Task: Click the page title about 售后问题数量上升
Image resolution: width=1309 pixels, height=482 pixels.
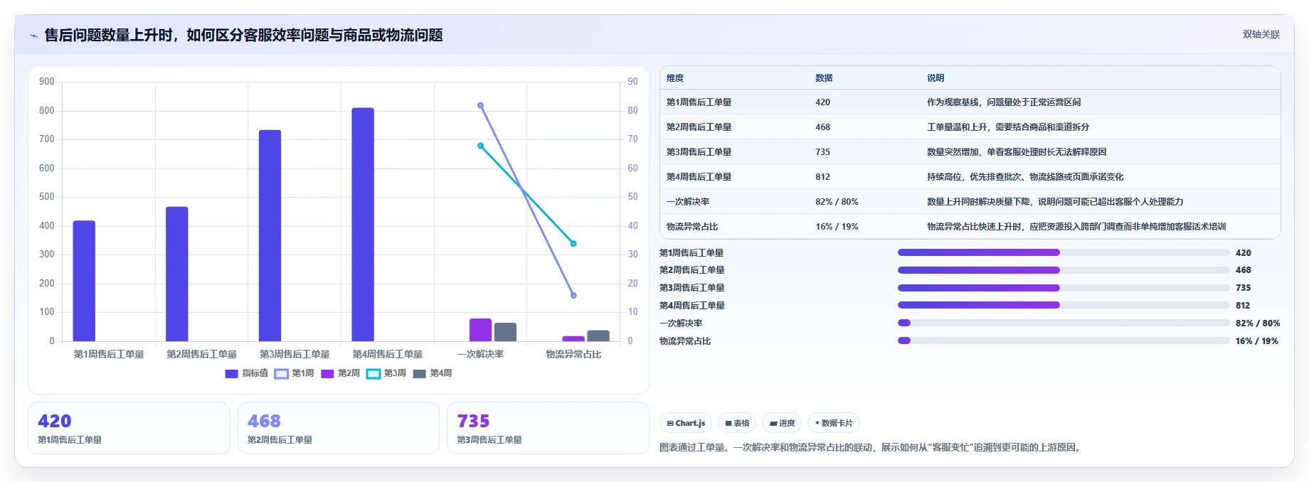Action: coord(244,36)
